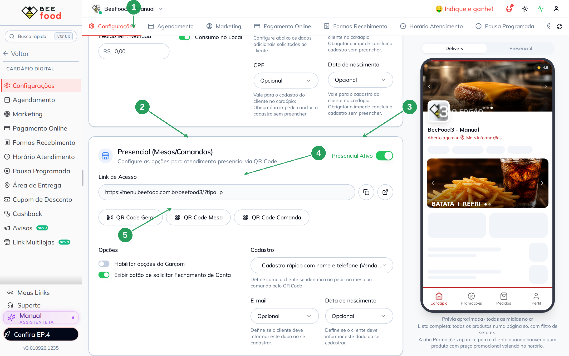Open the Horário Atendimento tab
569x356 pixels.
tap(431, 26)
